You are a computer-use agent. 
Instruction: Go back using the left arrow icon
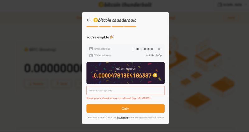(x=89, y=20)
